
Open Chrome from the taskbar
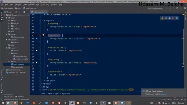[21, 103]
